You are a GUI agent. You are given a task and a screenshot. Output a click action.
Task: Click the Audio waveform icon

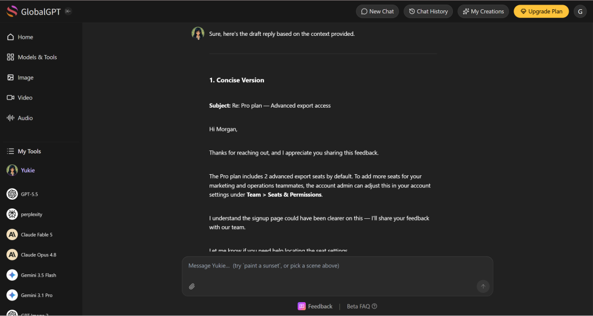point(10,118)
